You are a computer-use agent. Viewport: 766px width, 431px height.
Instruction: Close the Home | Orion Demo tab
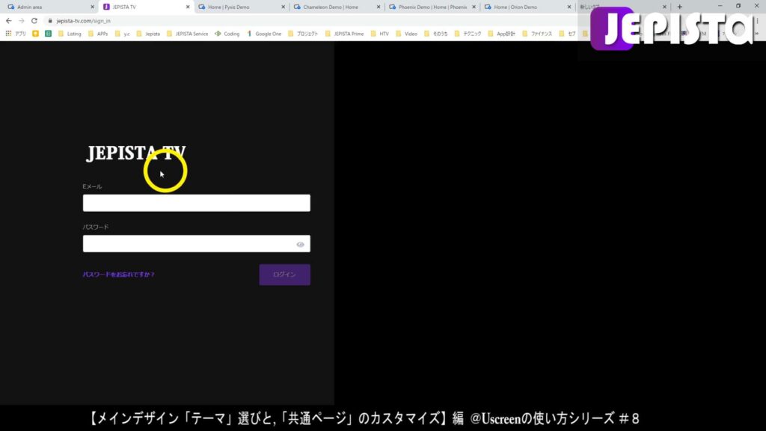pos(569,7)
